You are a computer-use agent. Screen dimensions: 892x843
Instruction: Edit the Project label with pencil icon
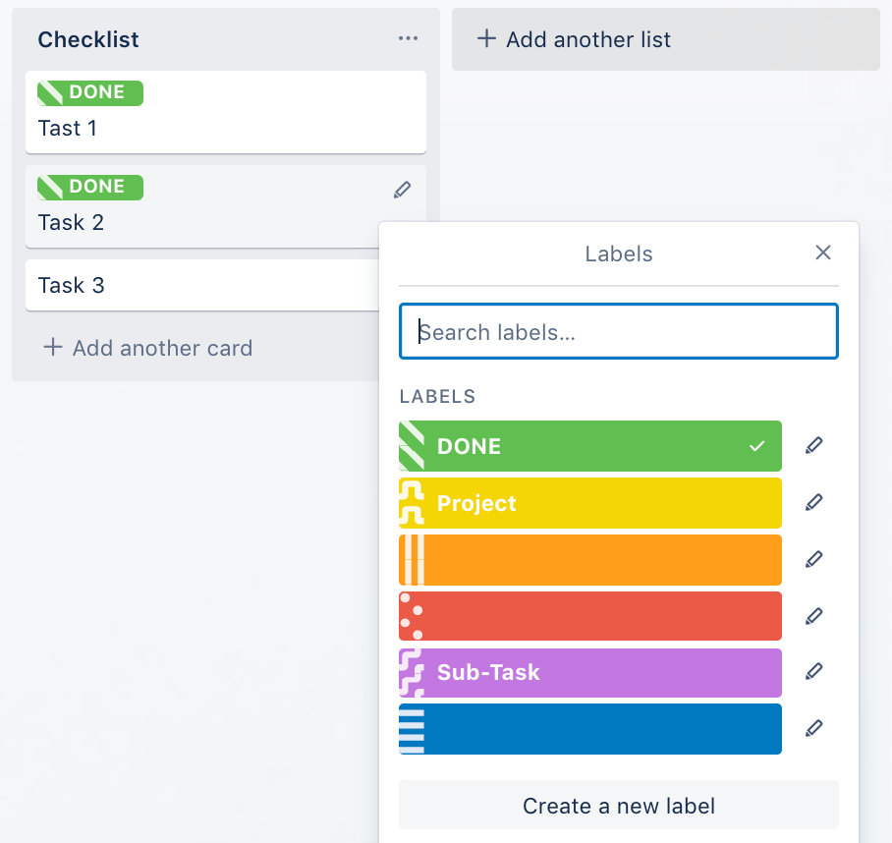point(813,503)
